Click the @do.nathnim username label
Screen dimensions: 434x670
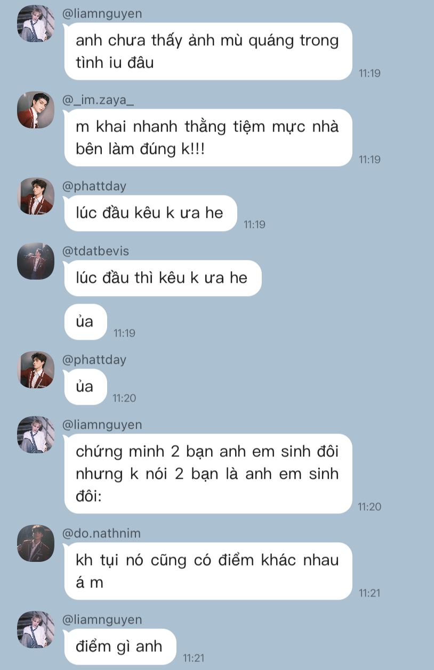[101, 534]
